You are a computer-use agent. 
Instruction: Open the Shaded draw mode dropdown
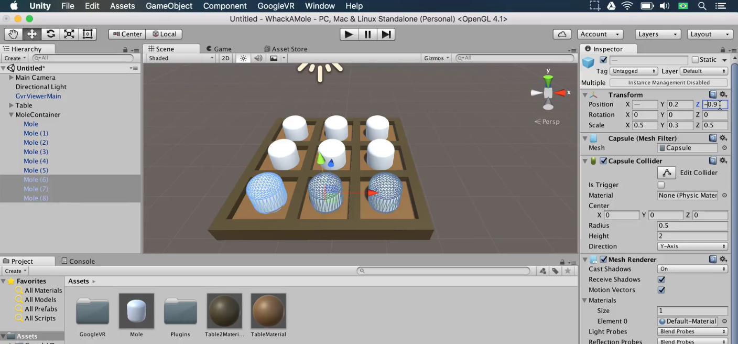180,58
